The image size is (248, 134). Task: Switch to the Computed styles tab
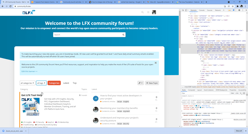[x=191, y=90]
